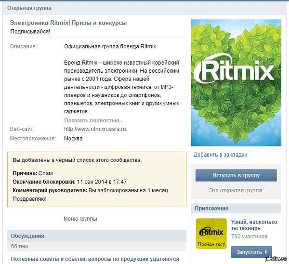This screenshot has height=264, width=289.
Task: Click 'Вы добавлены в чёрный список этого сообщества.' notice
Action: [x=77, y=160]
